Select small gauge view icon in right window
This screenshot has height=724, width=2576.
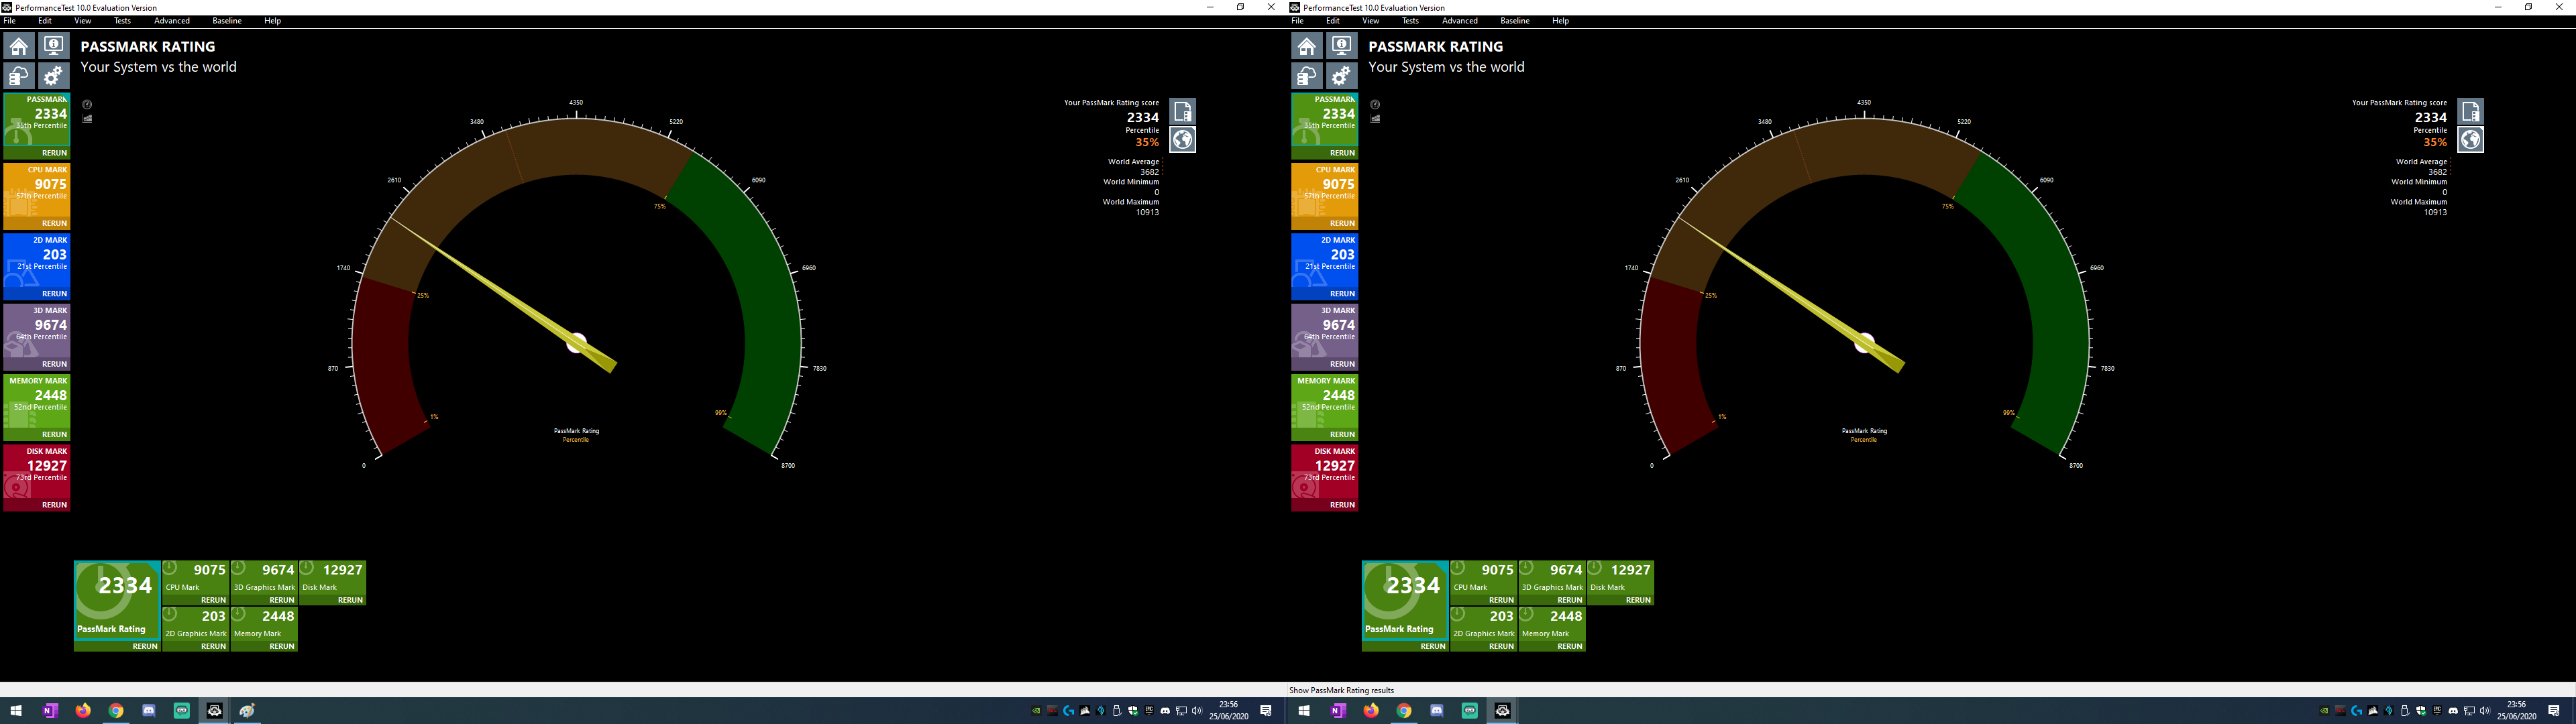tap(1375, 105)
